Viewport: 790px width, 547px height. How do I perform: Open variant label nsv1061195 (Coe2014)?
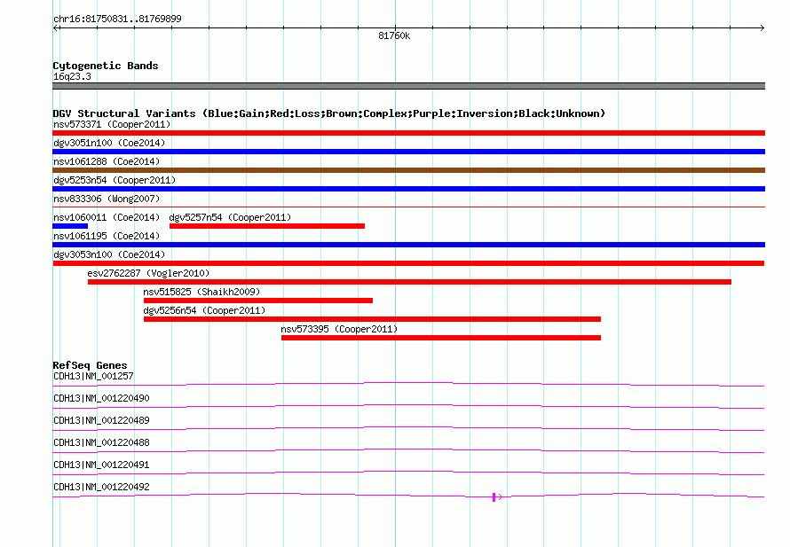tap(107, 236)
